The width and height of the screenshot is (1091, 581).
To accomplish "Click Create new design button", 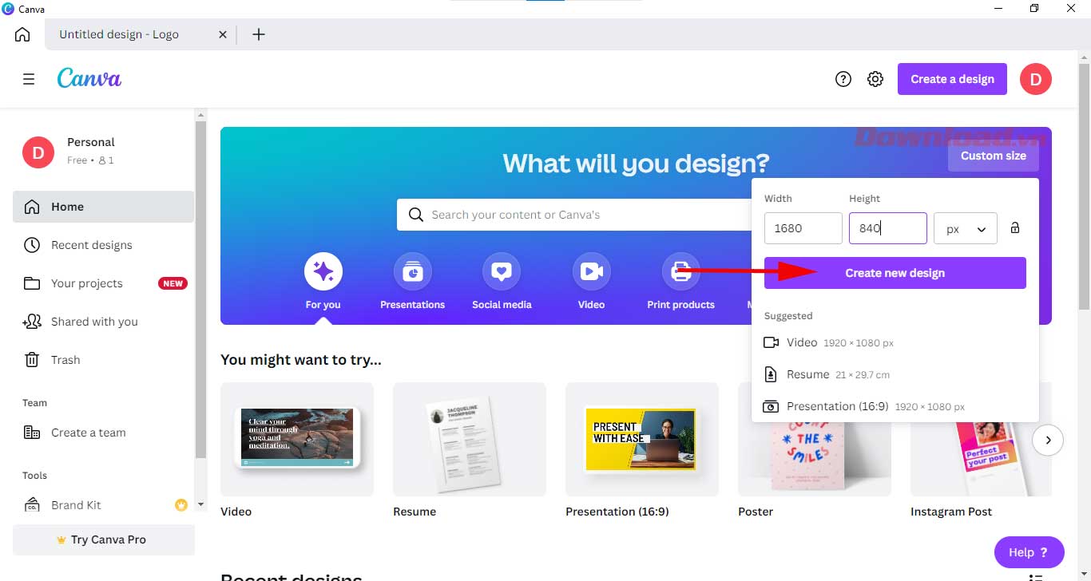I will tap(895, 273).
